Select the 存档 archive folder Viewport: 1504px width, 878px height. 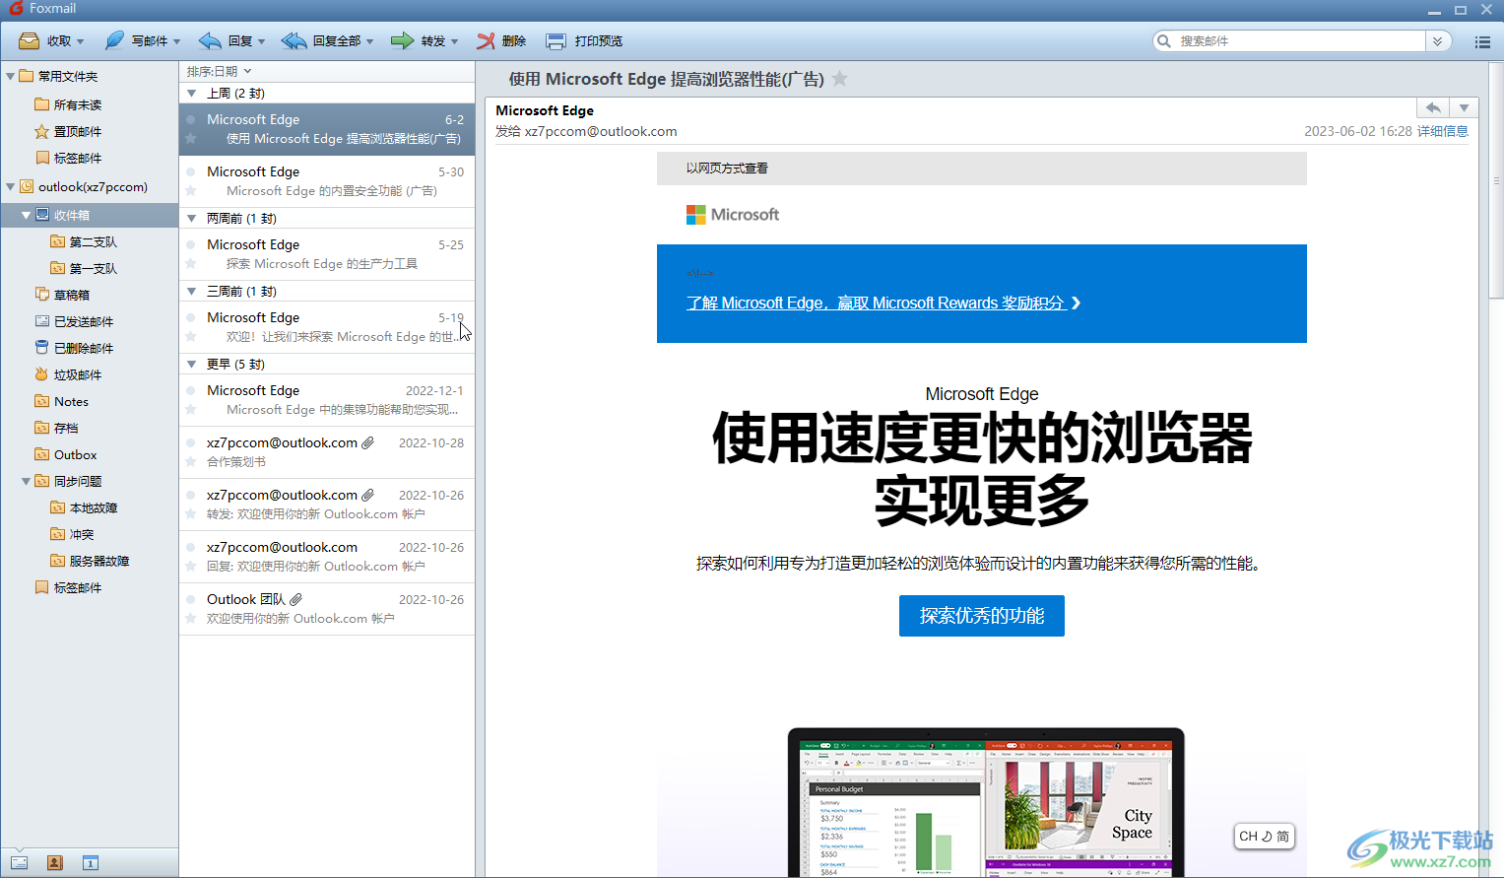56,428
